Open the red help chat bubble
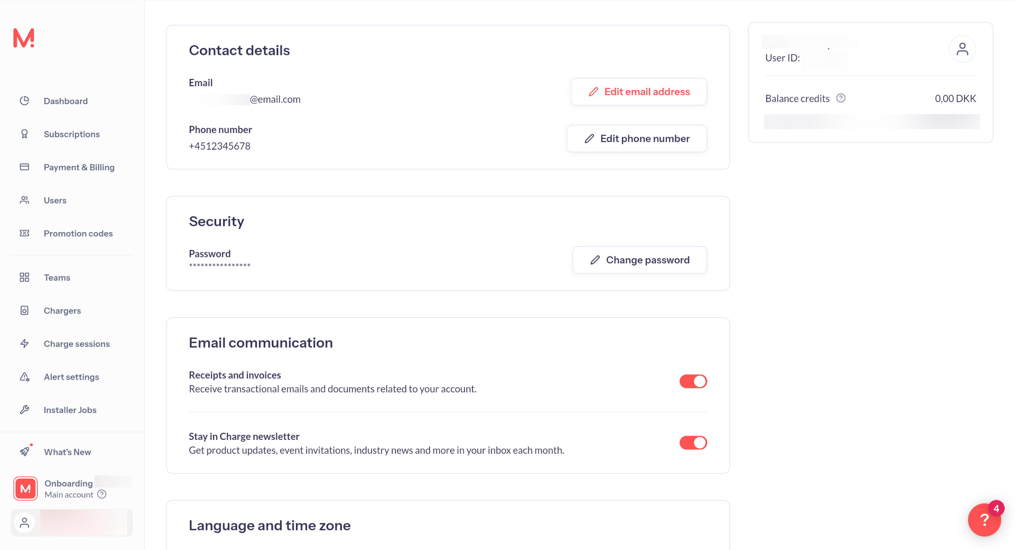 984,520
